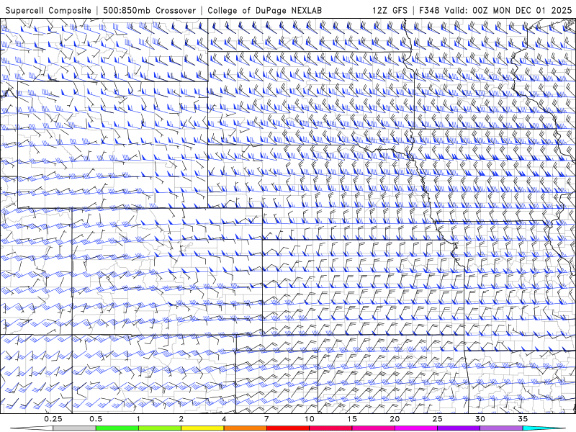Click the purple 25–30 colorbar segment
This screenshot has width=576, height=432.
coord(459,428)
